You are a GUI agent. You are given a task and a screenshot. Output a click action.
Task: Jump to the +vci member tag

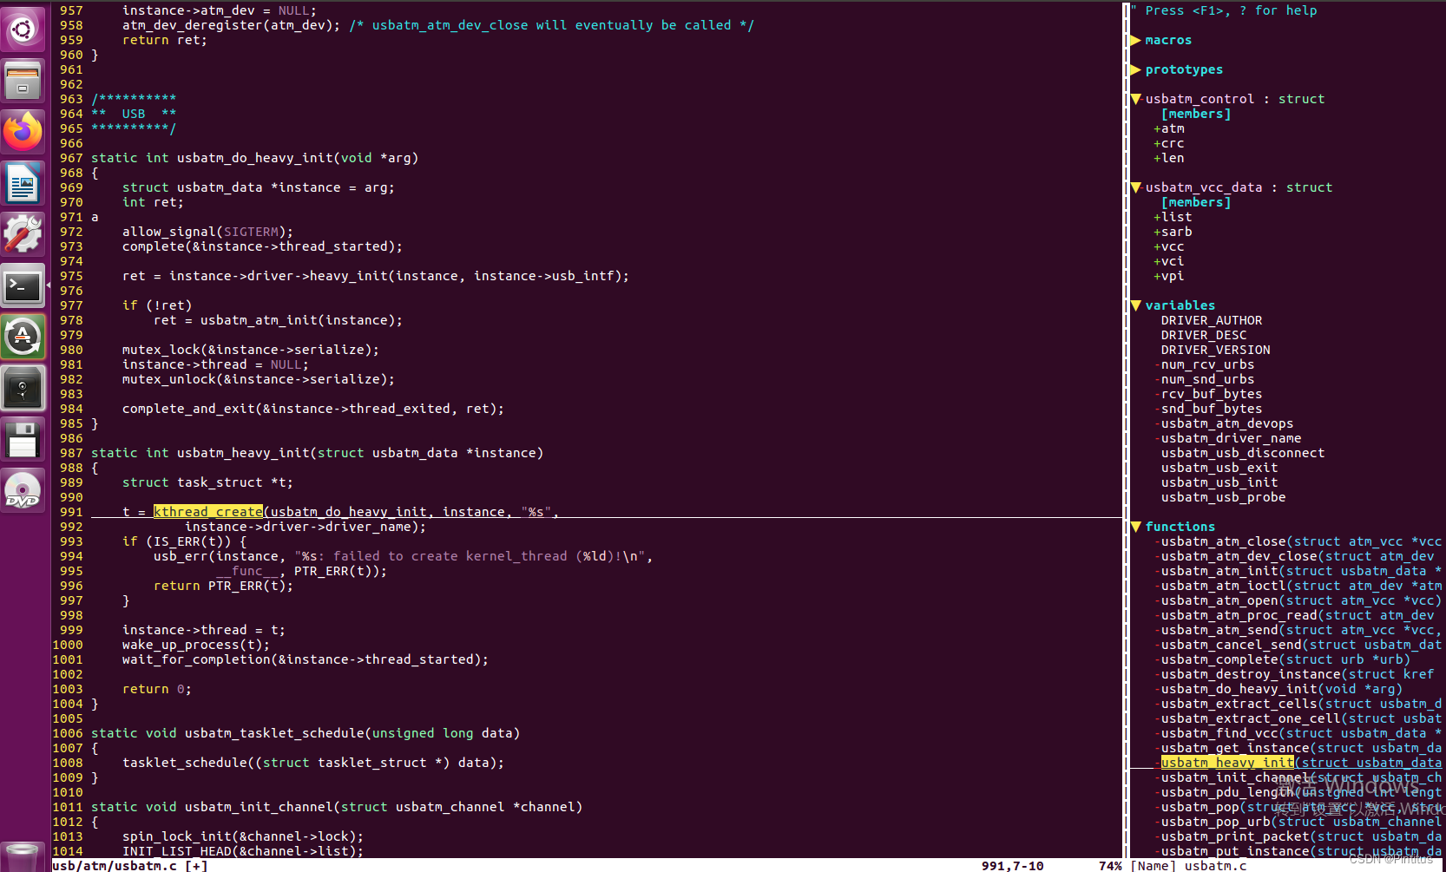[x=1169, y=261]
